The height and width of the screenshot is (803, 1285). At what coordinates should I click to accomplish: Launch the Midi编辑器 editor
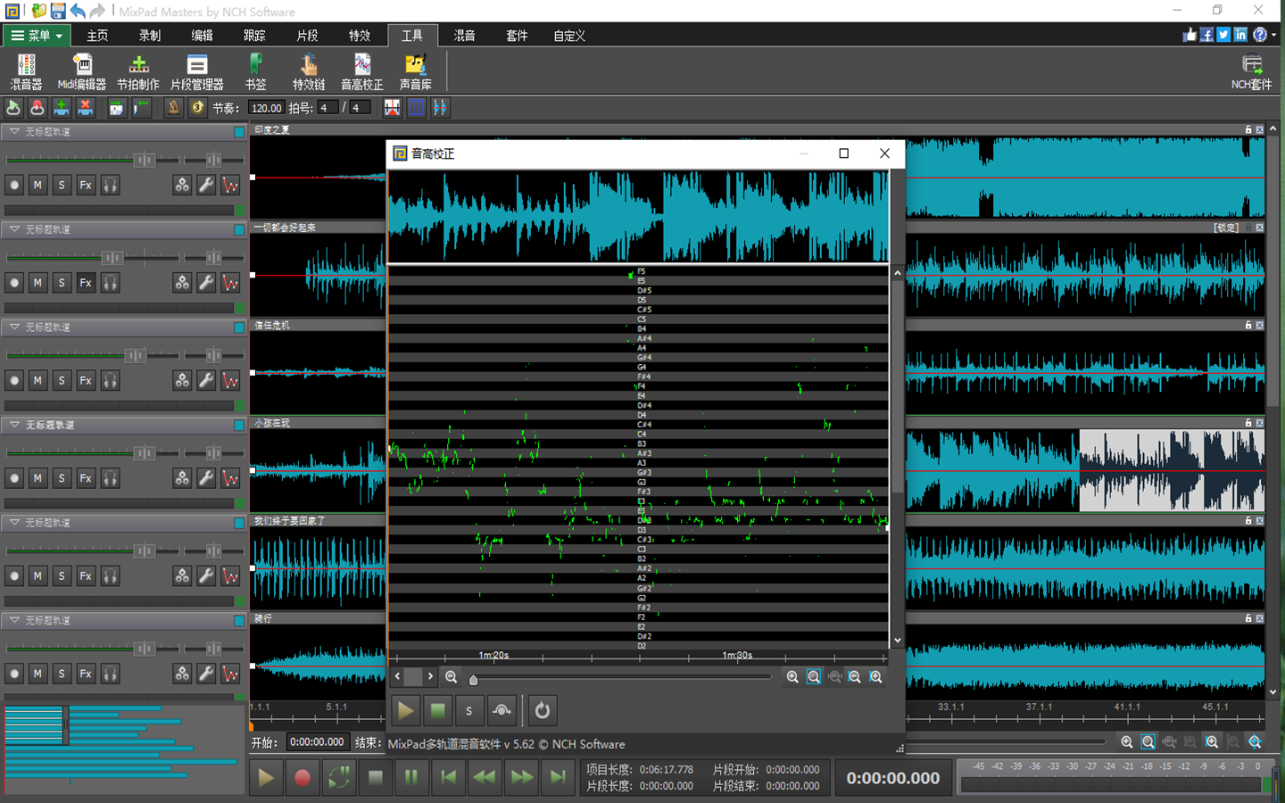[82, 71]
